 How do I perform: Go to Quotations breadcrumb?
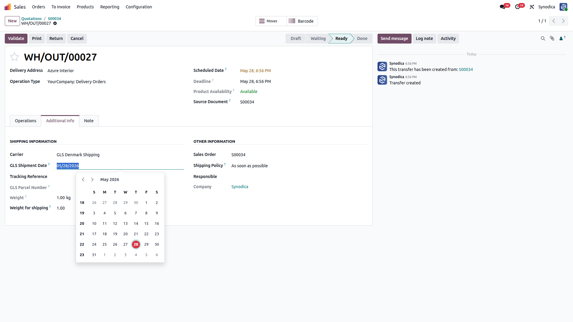point(31,18)
